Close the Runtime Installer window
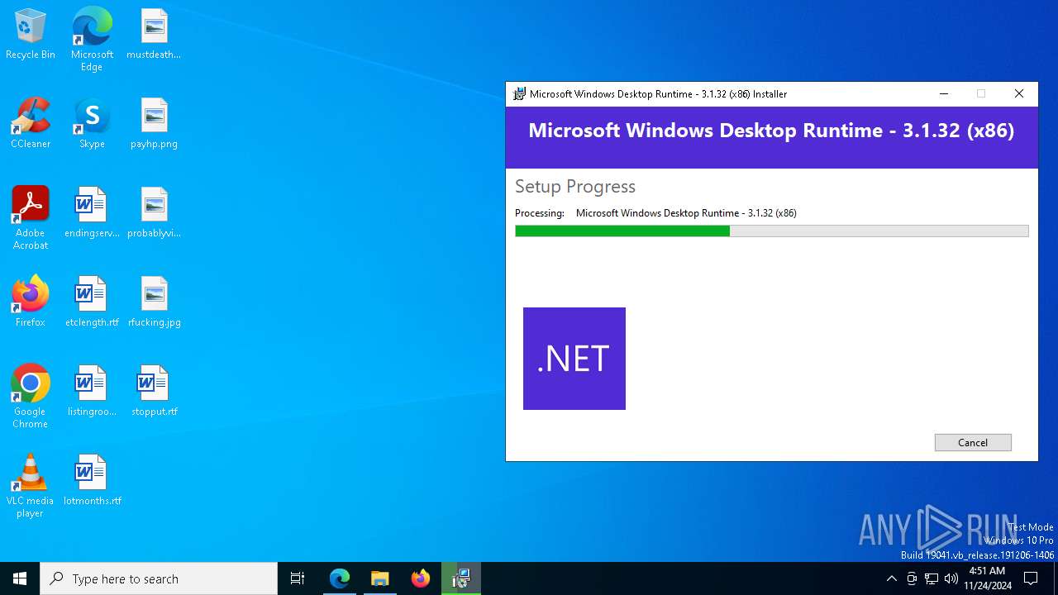This screenshot has width=1058, height=595. (1019, 93)
